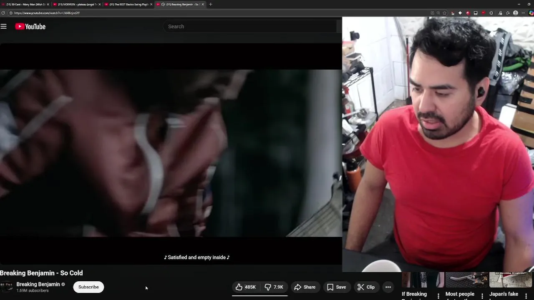Open the split screen address bar icon

tap(433, 13)
